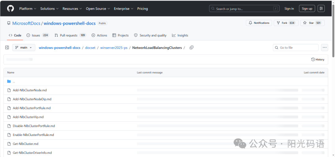Click the Fork button
Viewport: 335px width, 157px height.
click(286, 23)
